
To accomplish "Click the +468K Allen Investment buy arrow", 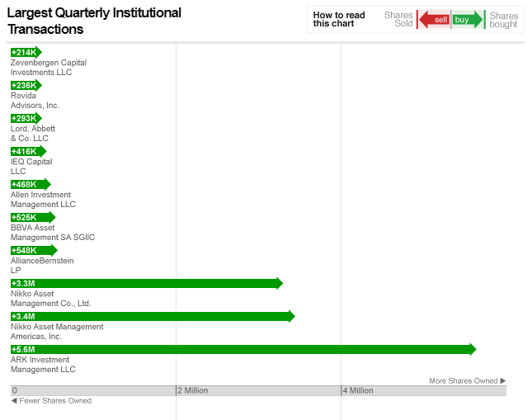I will pos(31,184).
